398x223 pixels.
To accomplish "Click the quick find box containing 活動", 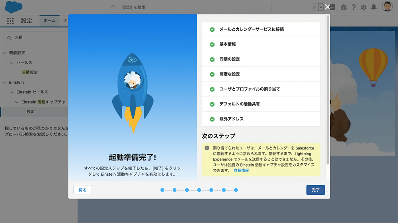I will pyautogui.click(x=36, y=38).
